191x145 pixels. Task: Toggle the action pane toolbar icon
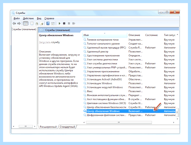click(x=53, y=23)
